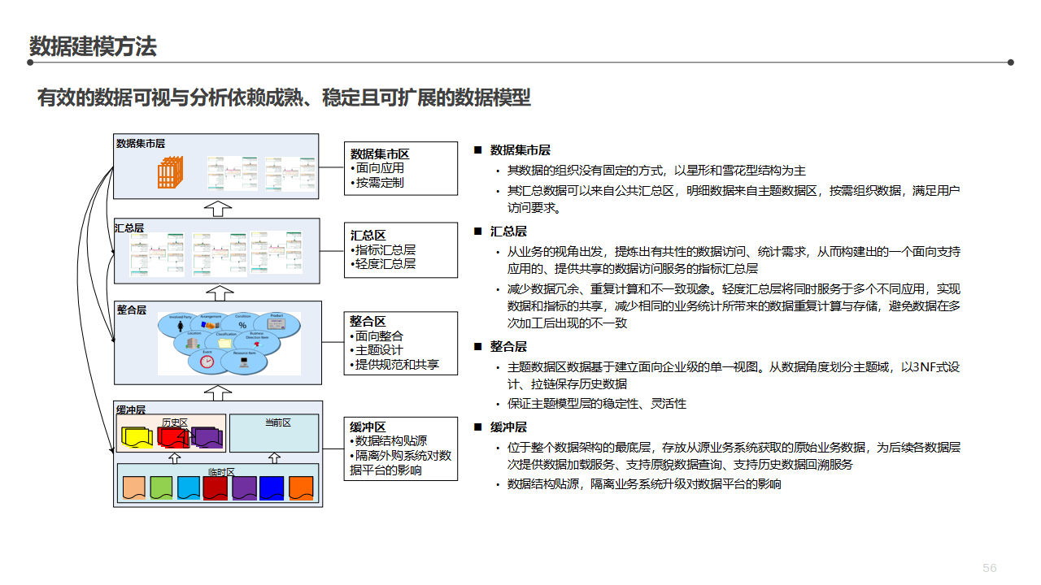Image resolution: width=1041 pixels, height=585 pixels.
Task: Click the right-side 汇总层 section heading
Action: point(508,232)
